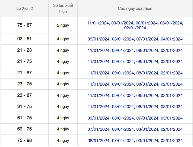This screenshot has width=193, height=147.
Task: Click the "Các ngày xuất hiện" column header
Action: click(x=135, y=8)
